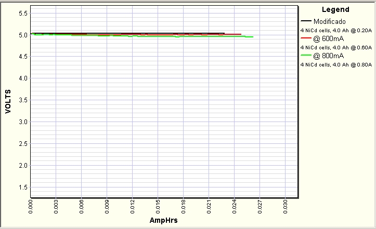Screen dimensions: 376x229
Task: Click the 5.5 tick on the volts axis
Action: (x=23, y=13)
